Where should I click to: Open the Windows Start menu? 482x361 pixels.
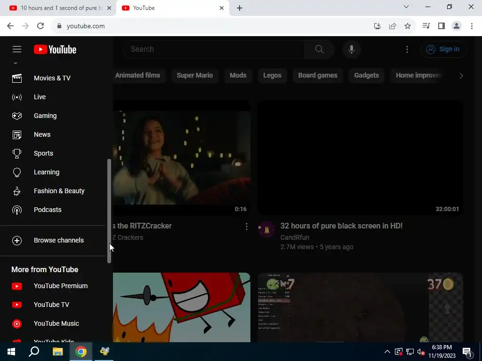coord(11,352)
